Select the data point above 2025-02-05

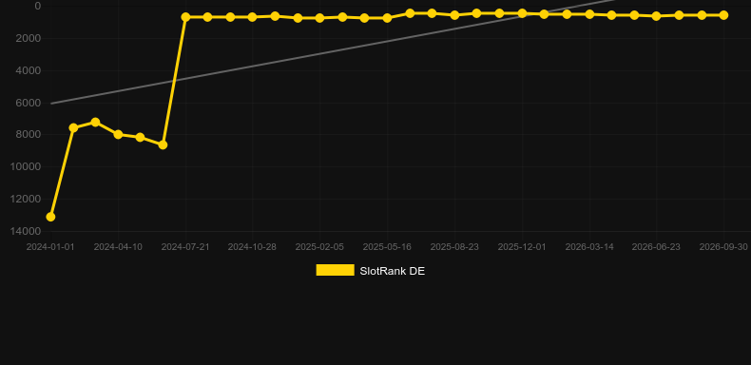320,18
